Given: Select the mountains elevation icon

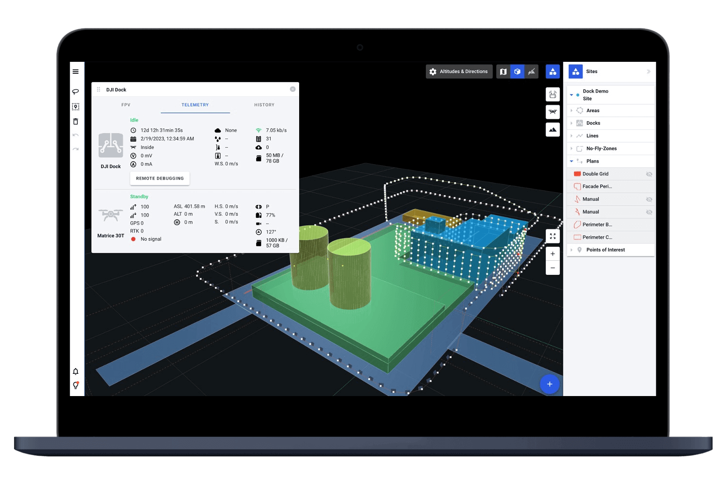Looking at the screenshot, I should pyautogui.click(x=552, y=129).
